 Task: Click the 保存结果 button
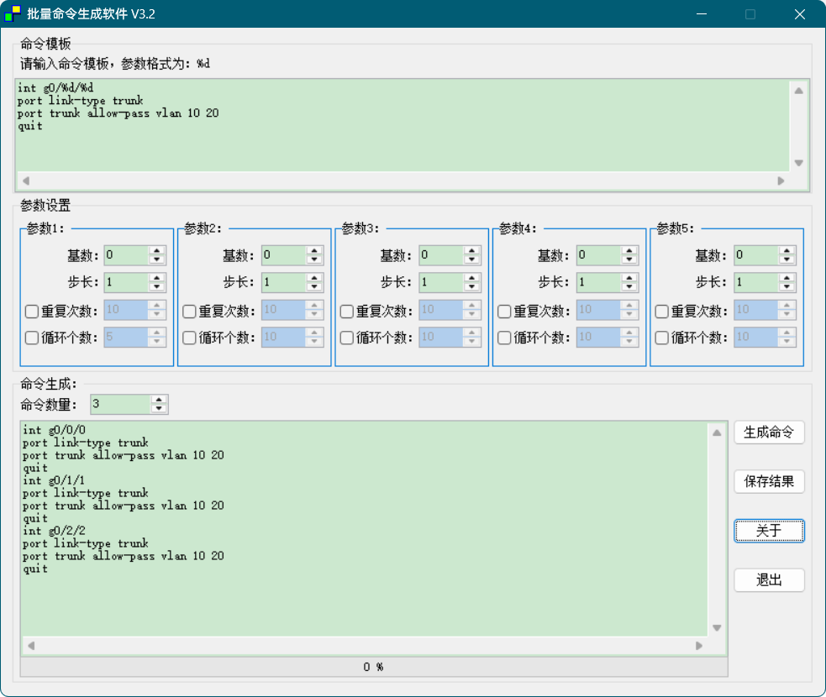tap(769, 482)
